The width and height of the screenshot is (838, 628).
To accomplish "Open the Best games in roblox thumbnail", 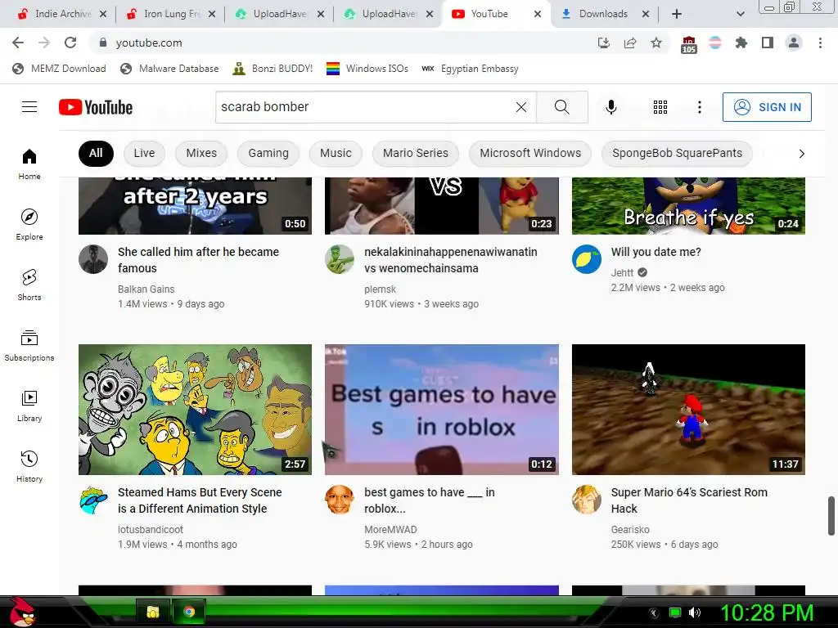I will [441, 410].
